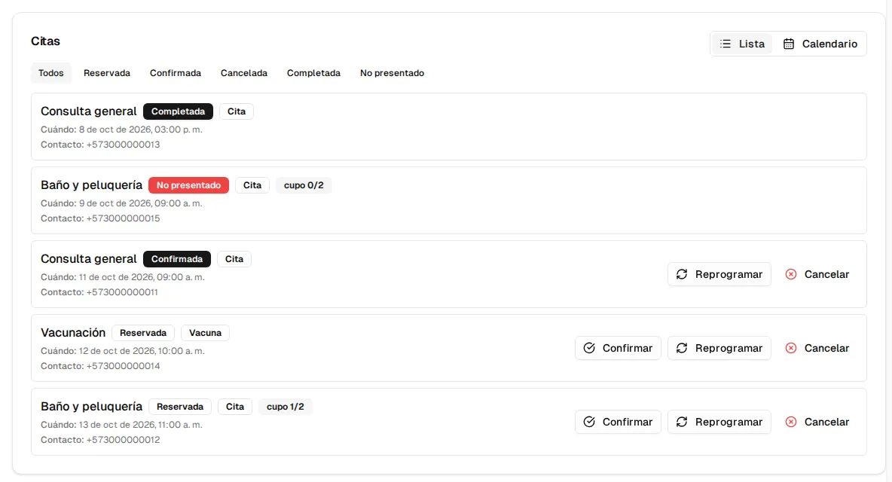This screenshot has width=892, height=482.
Task: Confirm the 12 de oct Vacunación appointment
Action: [x=618, y=348]
